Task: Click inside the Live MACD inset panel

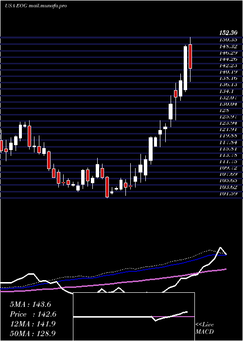Action: coord(134,317)
